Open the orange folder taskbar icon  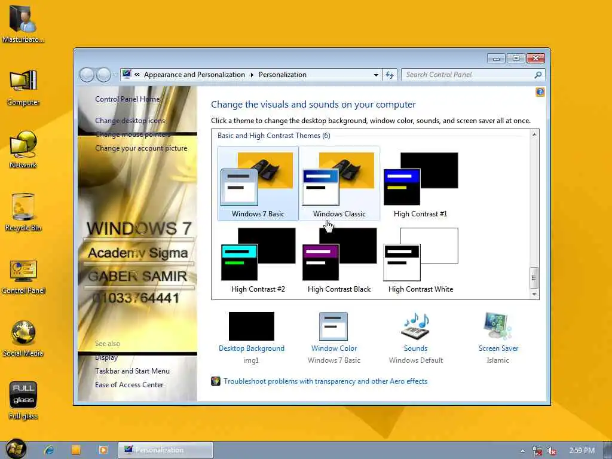[76, 450]
